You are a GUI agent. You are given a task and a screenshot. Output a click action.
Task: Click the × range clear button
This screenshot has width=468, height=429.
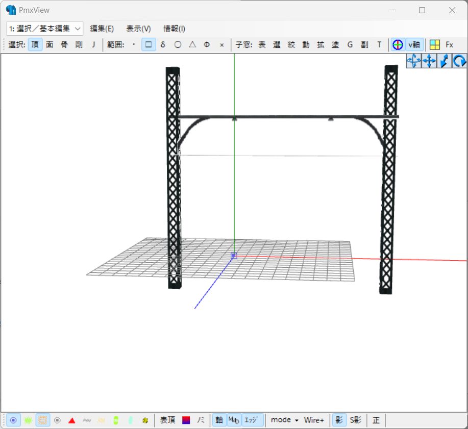pos(222,45)
